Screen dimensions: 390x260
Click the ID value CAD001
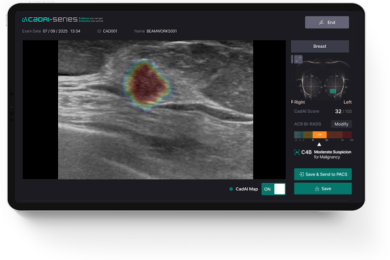click(110, 31)
